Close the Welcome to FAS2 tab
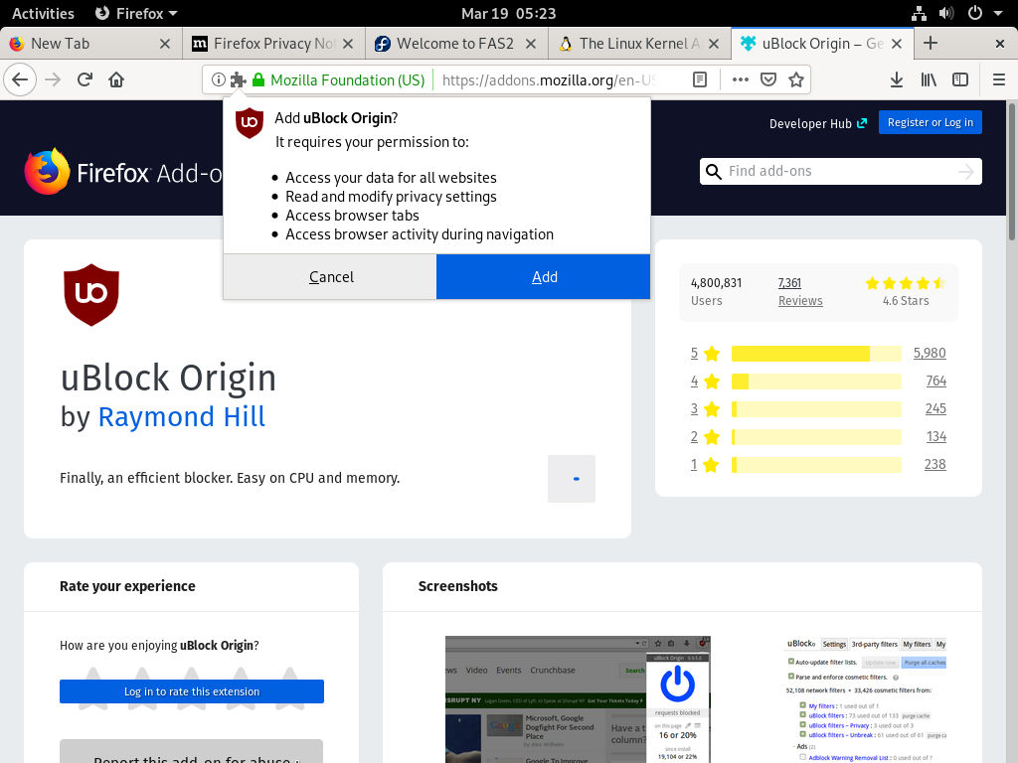The height and width of the screenshot is (763, 1018). (x=531, y=44)
